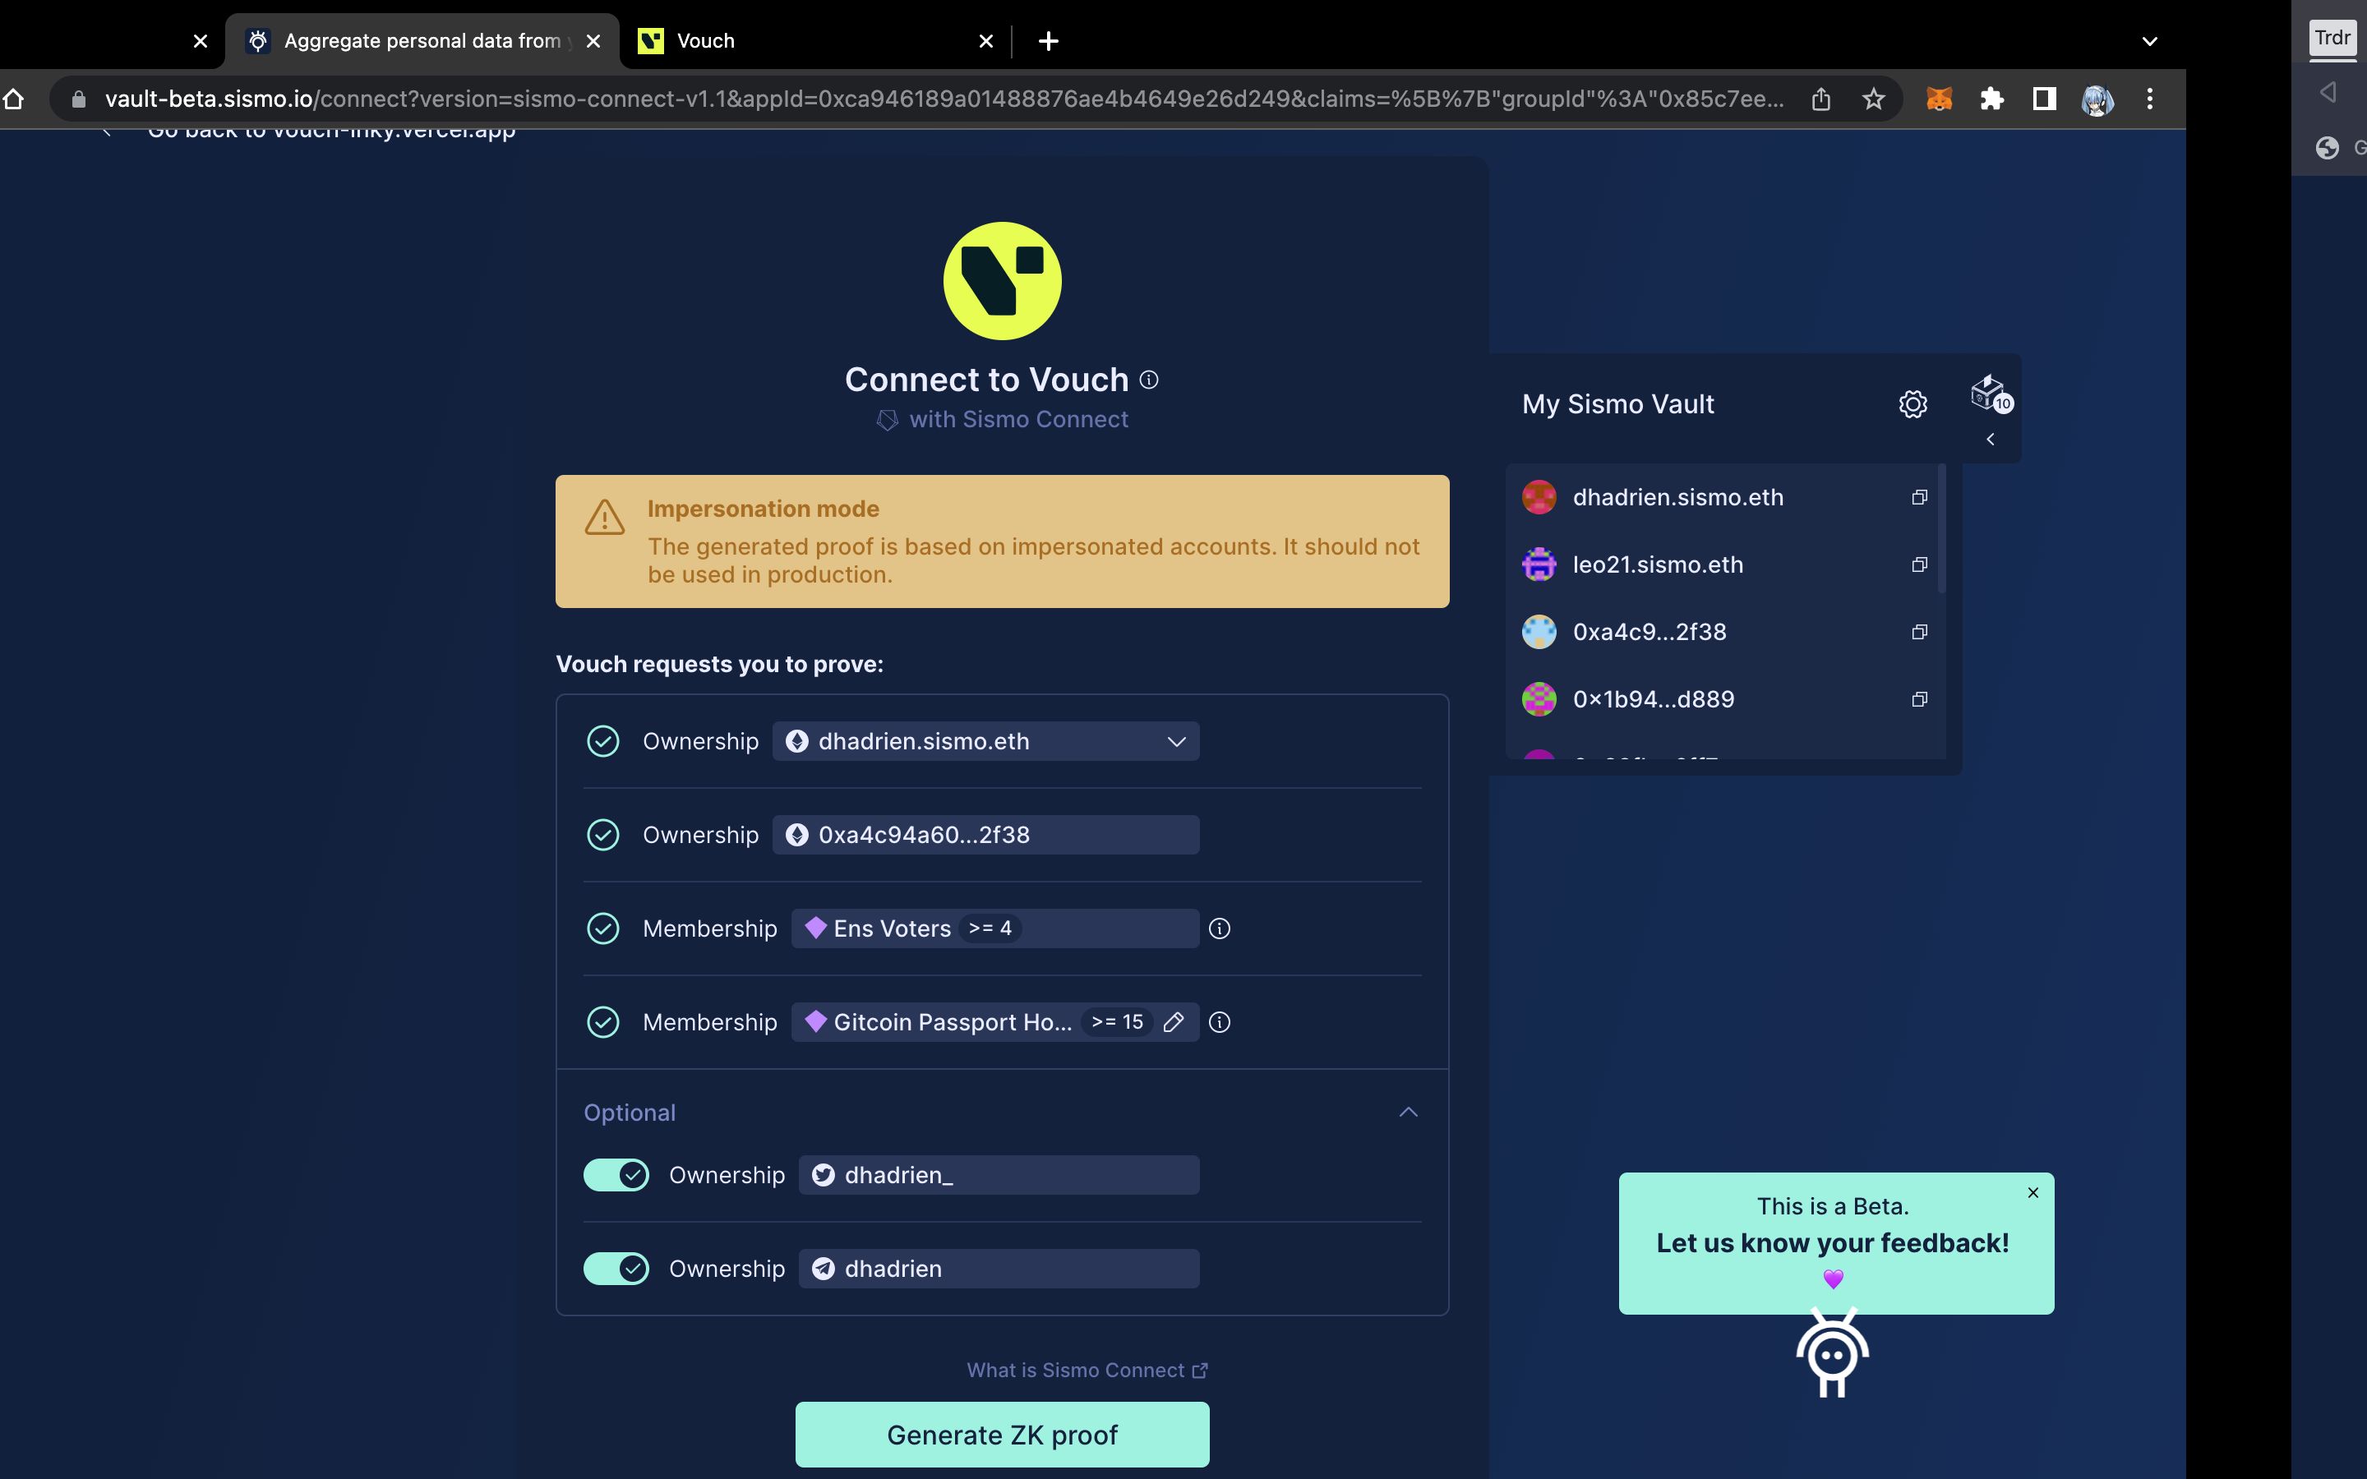Click the site lock icon
This screenshot has width=2367, height=1479.
coord(79,99)
